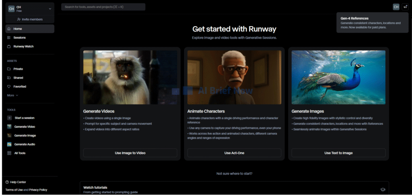Open the Home menu item

(30, 29)
